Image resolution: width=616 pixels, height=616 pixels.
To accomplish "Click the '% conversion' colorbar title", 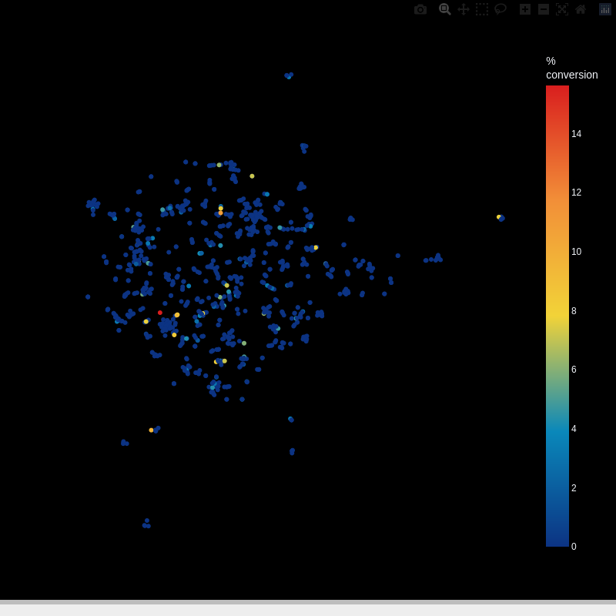I will coord(571,68).
